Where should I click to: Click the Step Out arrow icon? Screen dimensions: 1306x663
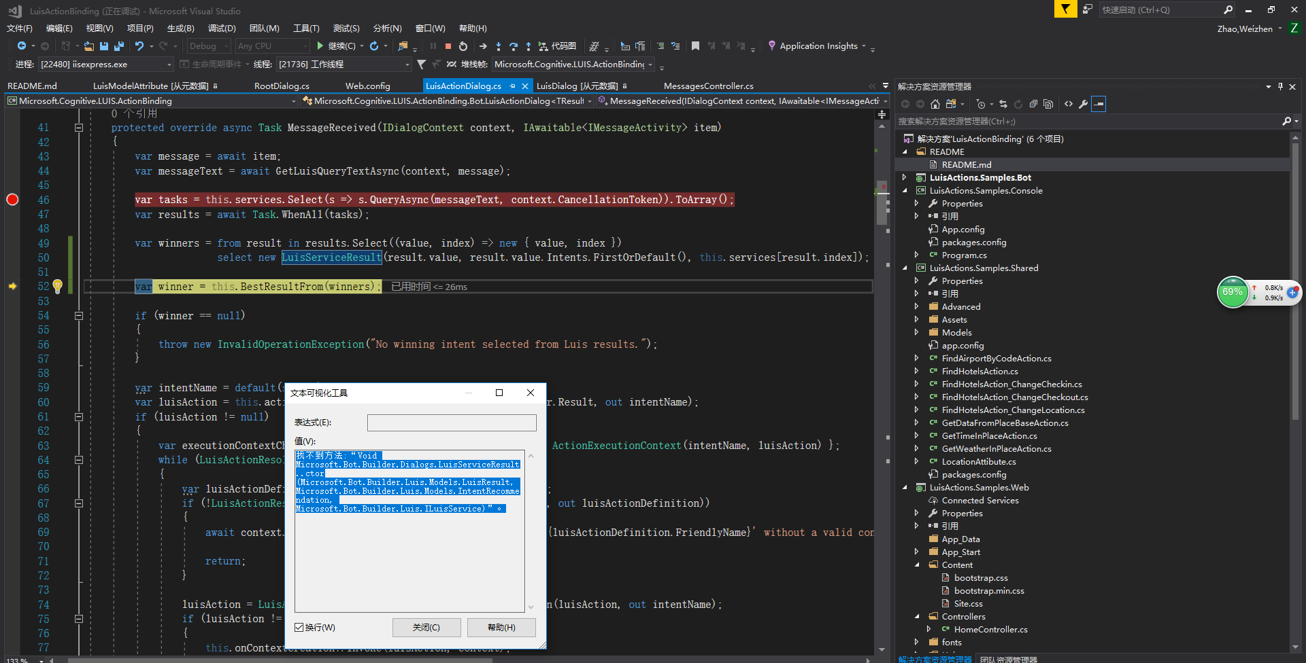[x=529, y=46]
